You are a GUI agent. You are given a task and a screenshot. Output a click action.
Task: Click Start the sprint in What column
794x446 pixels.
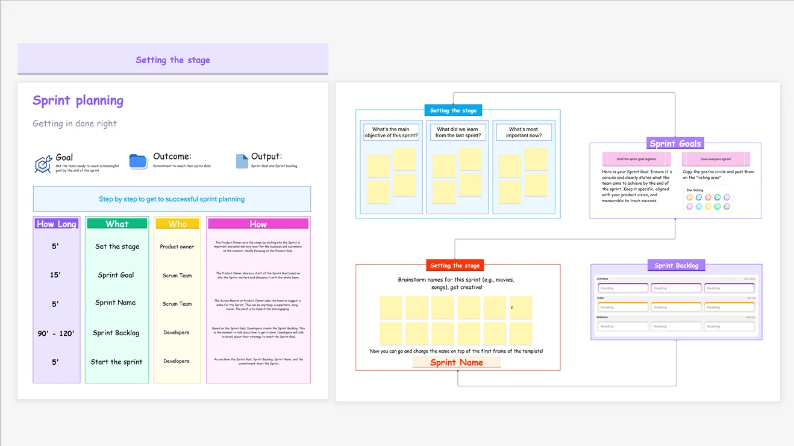[x=116, y=362]
